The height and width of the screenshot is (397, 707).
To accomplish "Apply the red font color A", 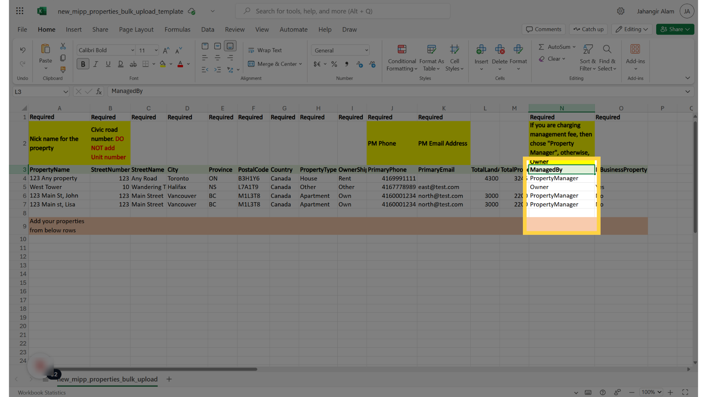I will click(180, 64).
